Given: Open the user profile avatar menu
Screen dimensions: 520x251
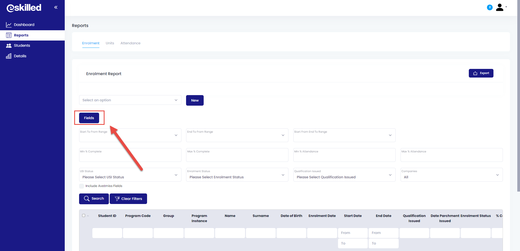Looking at the screenshot, I should click(x=500, y=7).
